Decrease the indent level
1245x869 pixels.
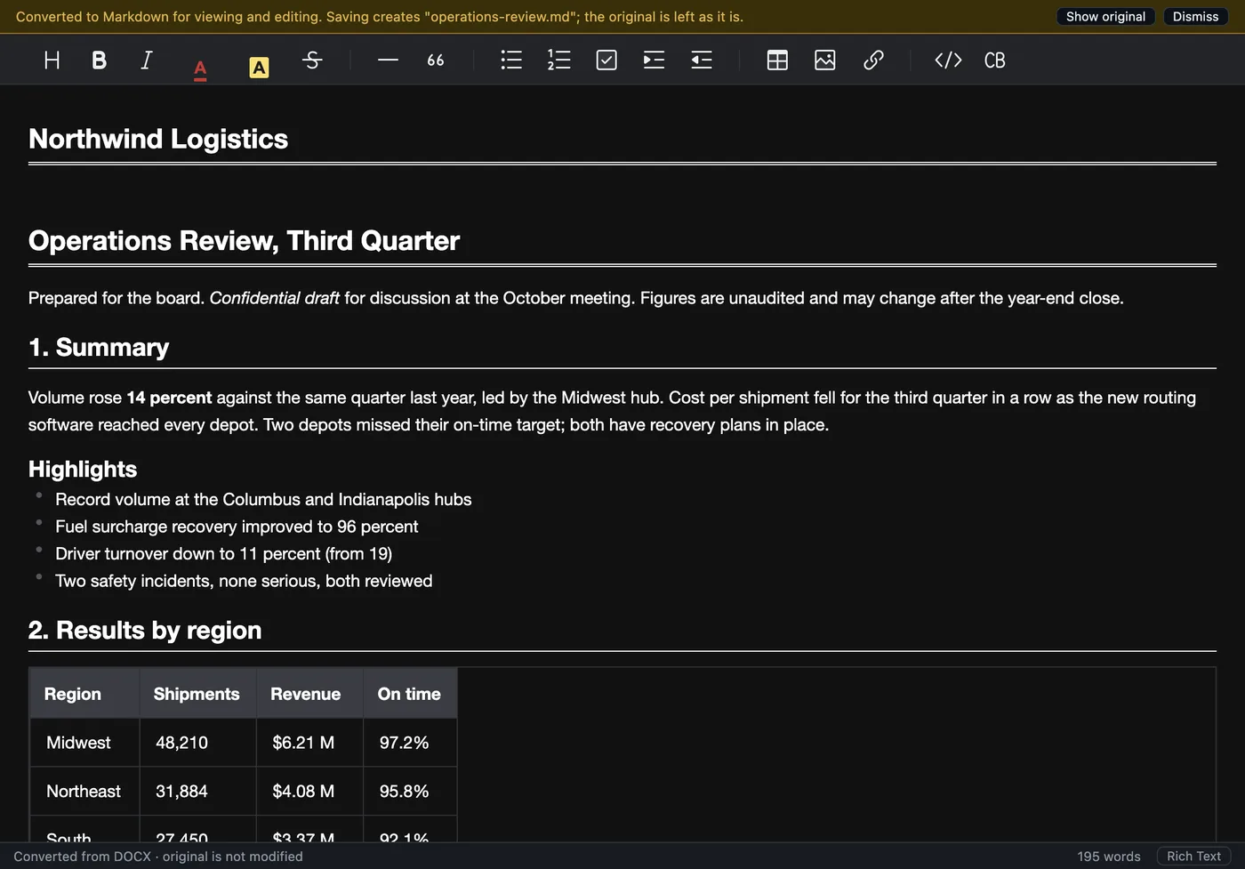tap(702, 60)
